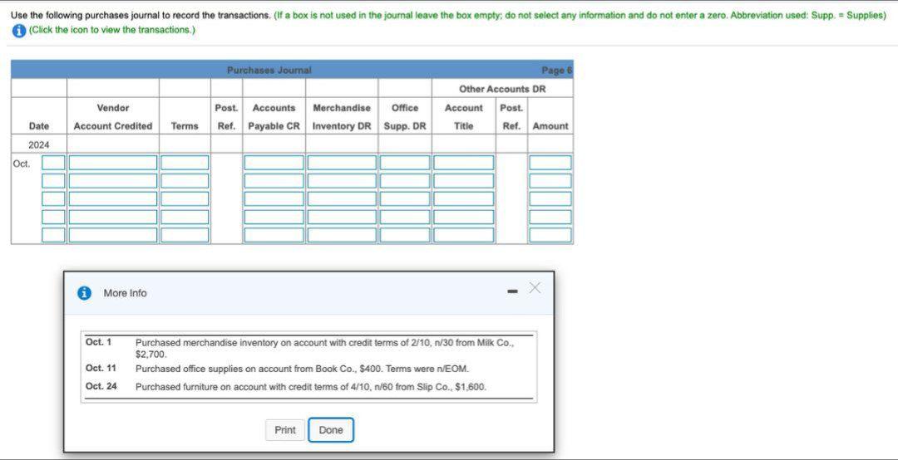The width and height of the screenshot is (898, 460).
Task: Click third row Account Title field
Action: (463, 198)
